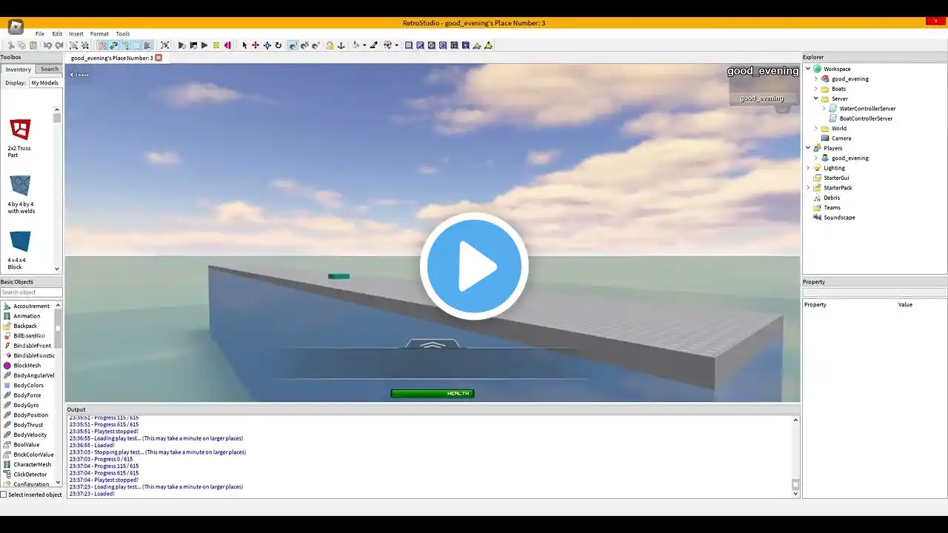This screenshot has height=533, width=948.
Task: Click the Value column header in Property panel
Action: [905, 305]
